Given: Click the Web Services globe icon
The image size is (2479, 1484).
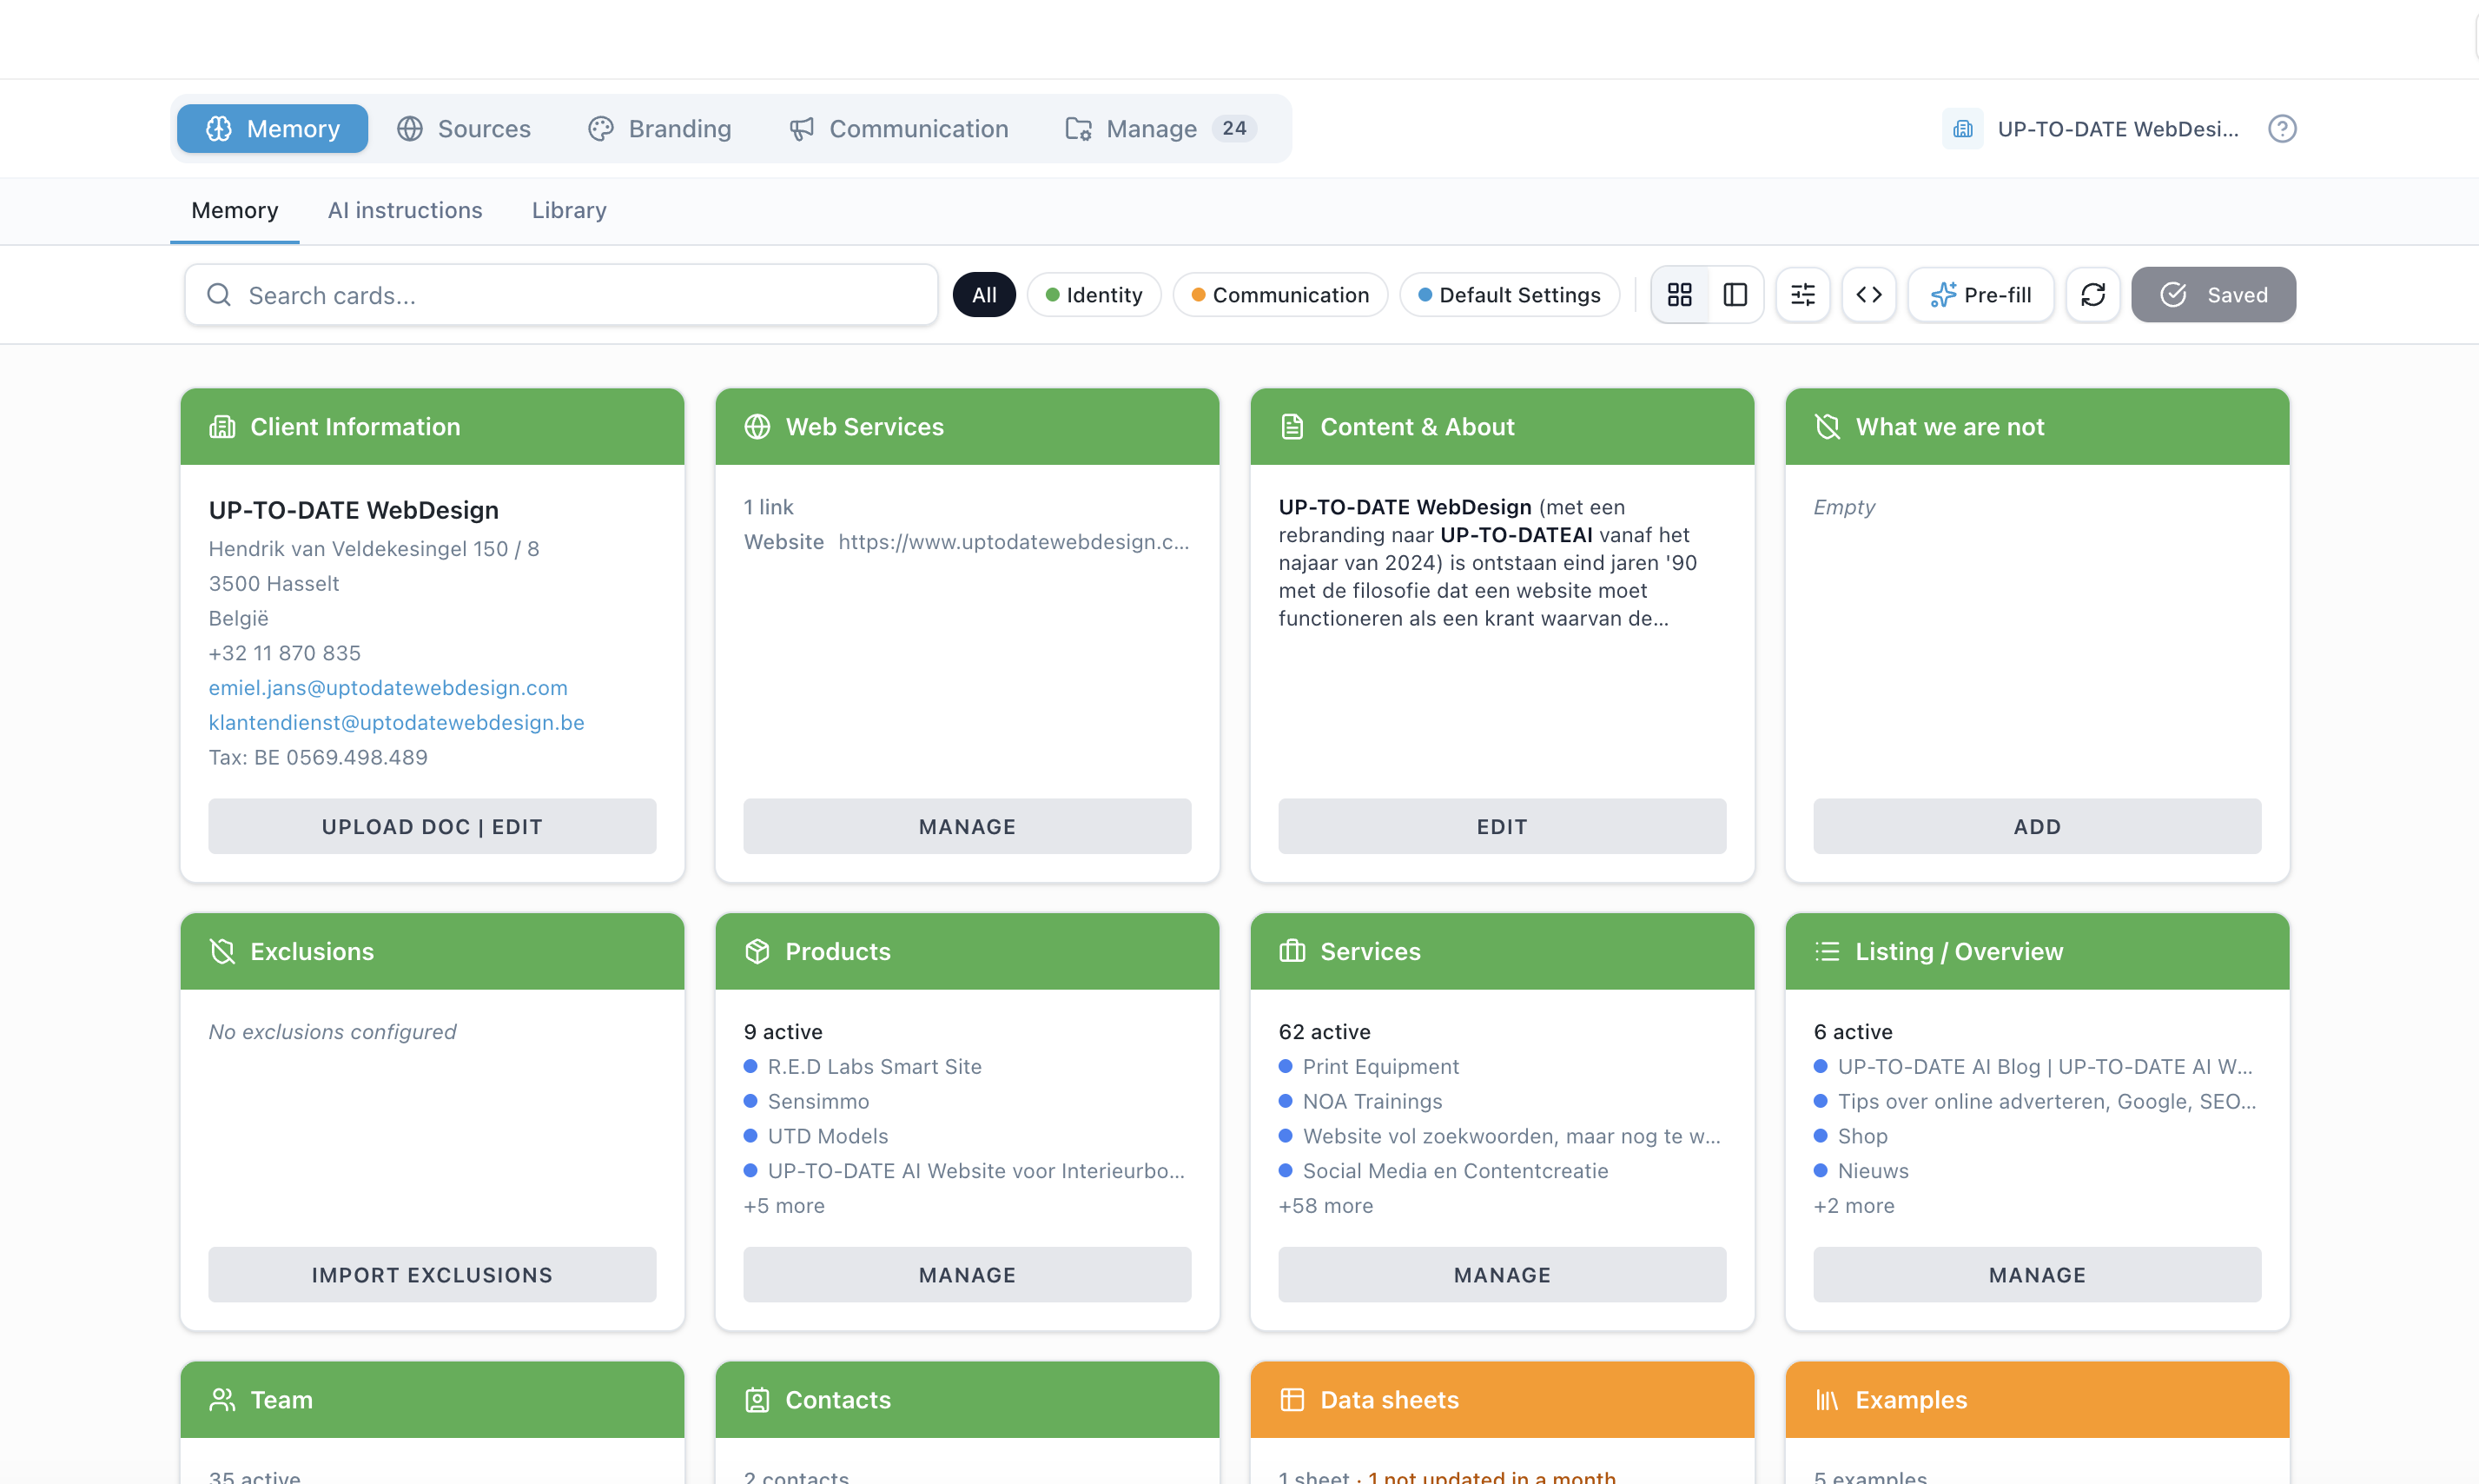Looking at the screenshot, I should coord(757,427).
